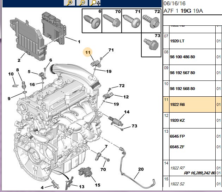
Task: Select screw thumbnail number 71
Action: [x=131, y=21]
